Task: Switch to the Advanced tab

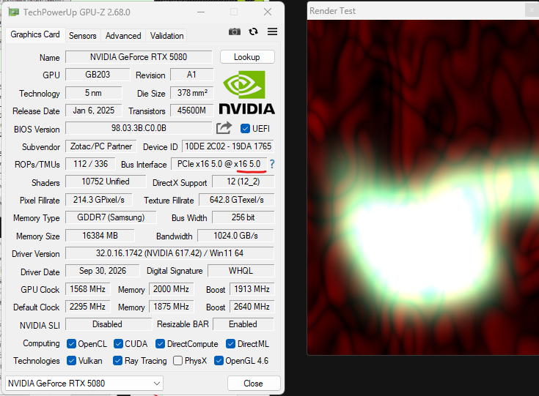Action: pos(123,36)
